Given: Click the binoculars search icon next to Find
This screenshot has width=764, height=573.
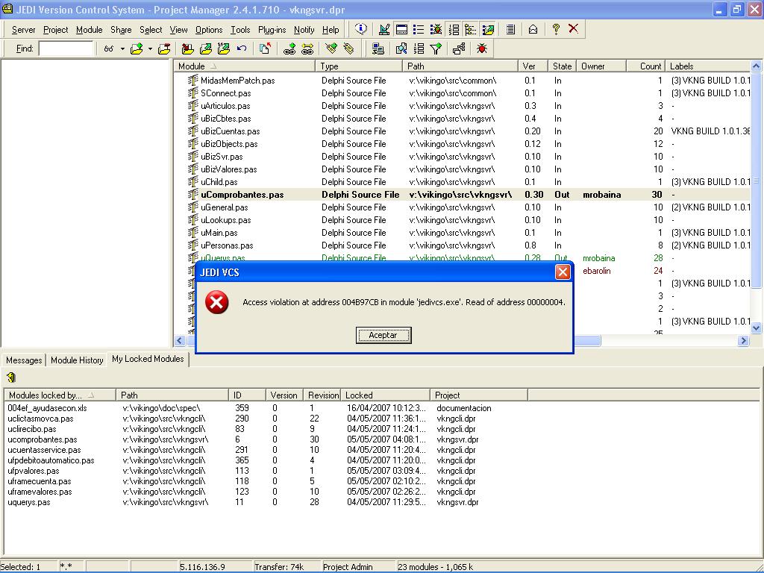Looking at the screenshot, I should (109, 48).
